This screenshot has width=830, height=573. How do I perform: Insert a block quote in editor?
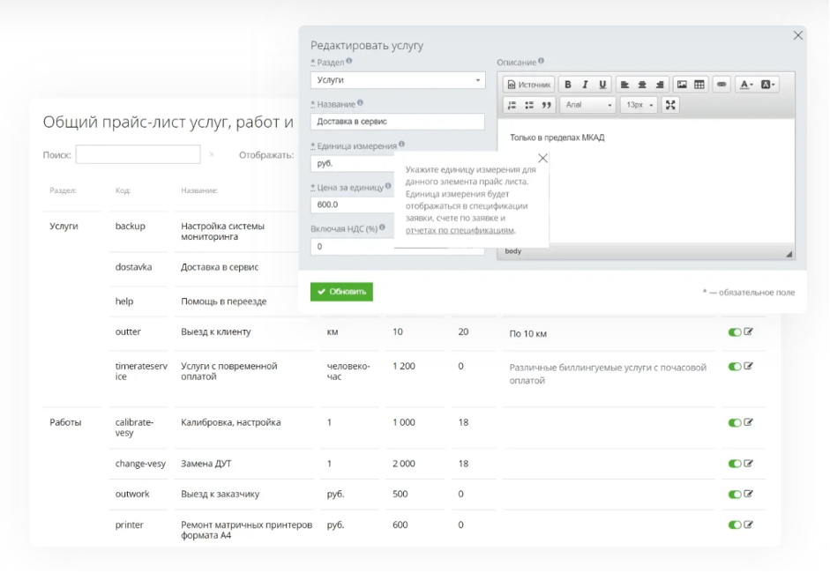pyautogui.click(x=546, y=105)
